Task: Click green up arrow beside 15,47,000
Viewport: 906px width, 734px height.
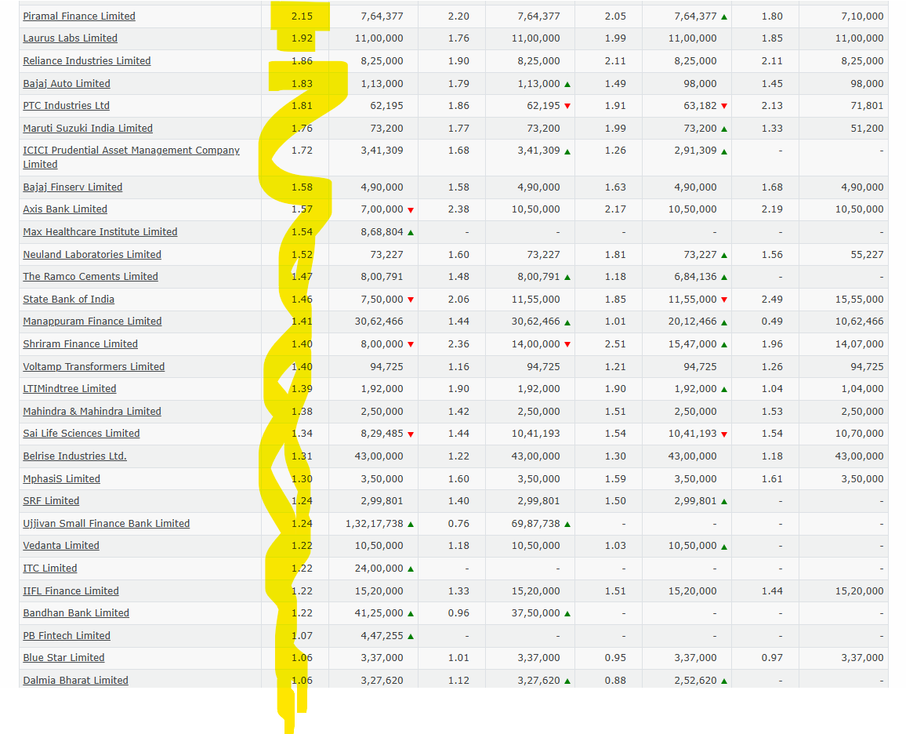Action: coord(724,344)
